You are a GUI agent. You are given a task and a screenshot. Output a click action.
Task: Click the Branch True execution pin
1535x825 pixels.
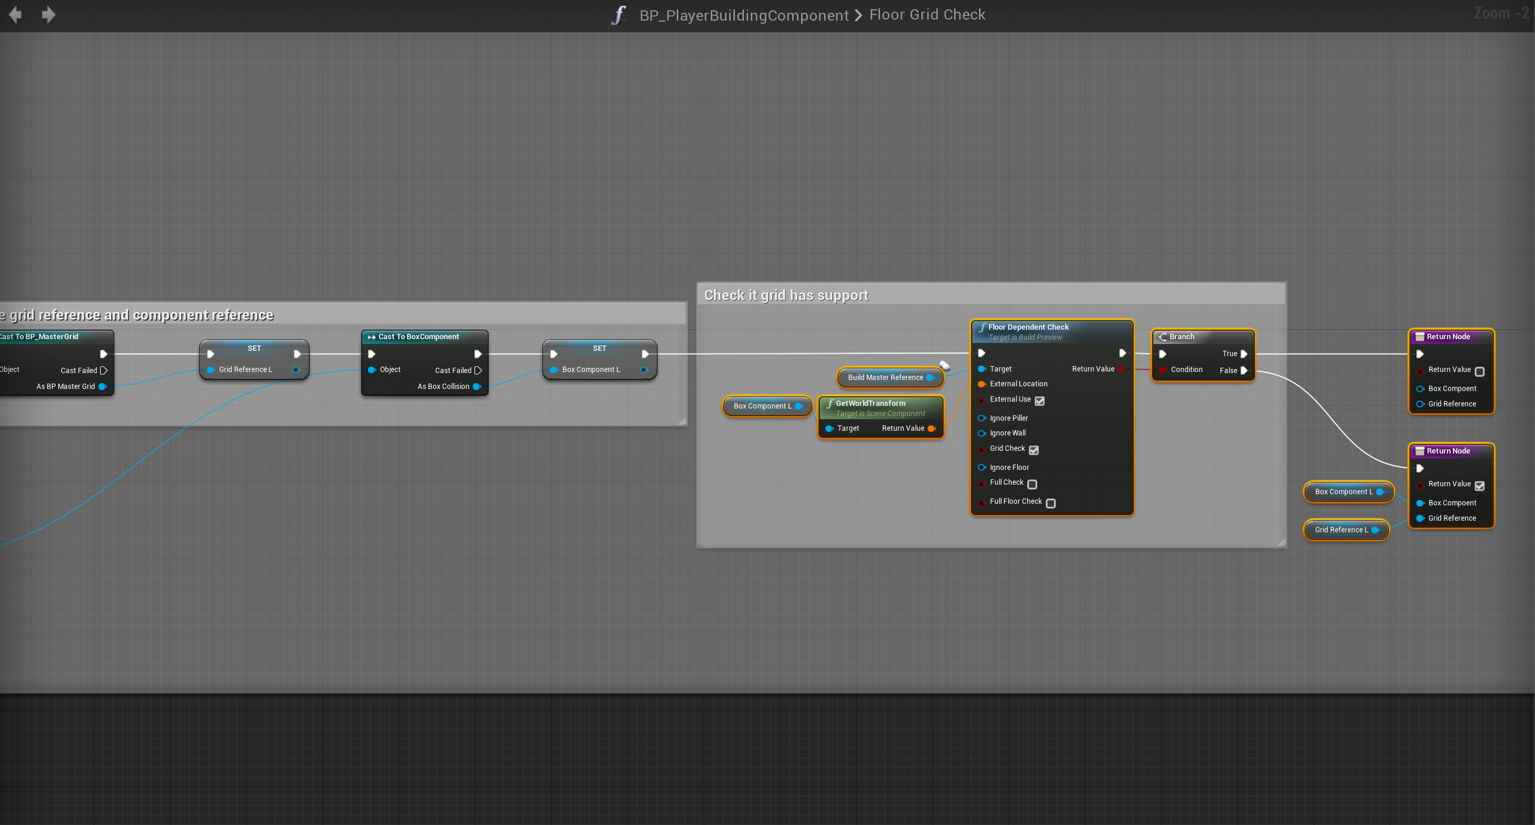click(x=1244, y=354)
